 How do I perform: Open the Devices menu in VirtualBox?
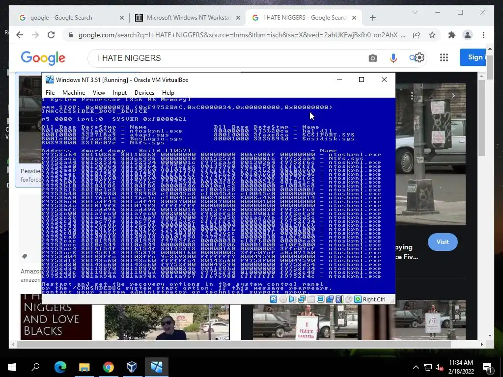144,93
